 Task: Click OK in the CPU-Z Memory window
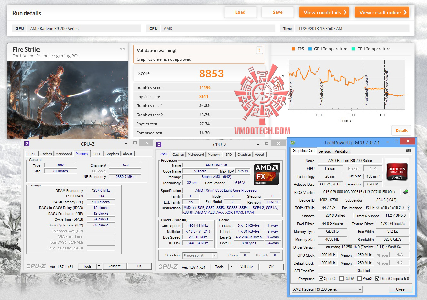pos(139,266)
